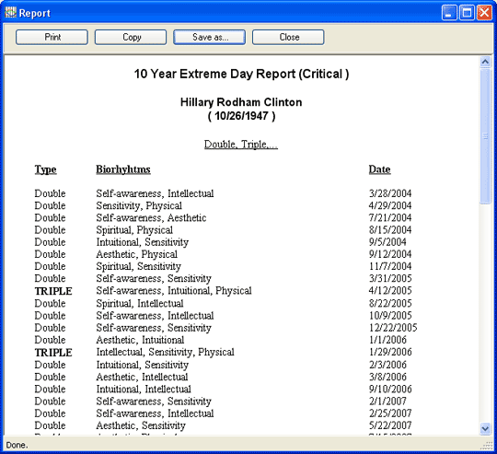The width and height of the screenshot is (497, 454).
Task: Copy the report with the Copy button
Action: pos(131,37)
